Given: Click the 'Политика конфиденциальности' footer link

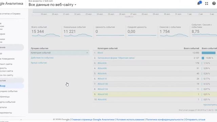Looking at the screenshot, I should [164, 119].
